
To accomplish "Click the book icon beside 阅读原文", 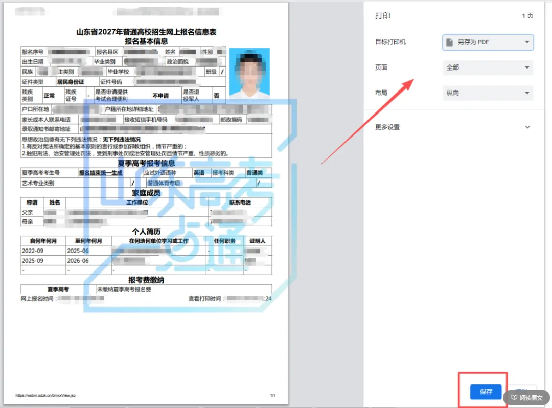I will [x=514, y=397].
